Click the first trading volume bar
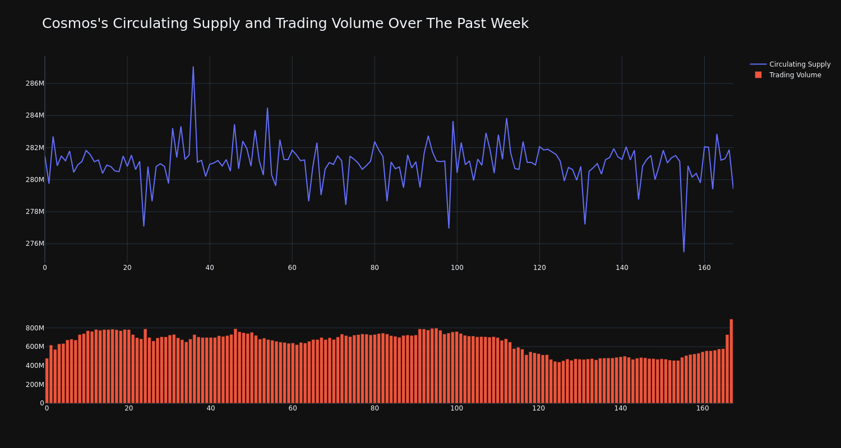841x448 pixels. point(47,381)
